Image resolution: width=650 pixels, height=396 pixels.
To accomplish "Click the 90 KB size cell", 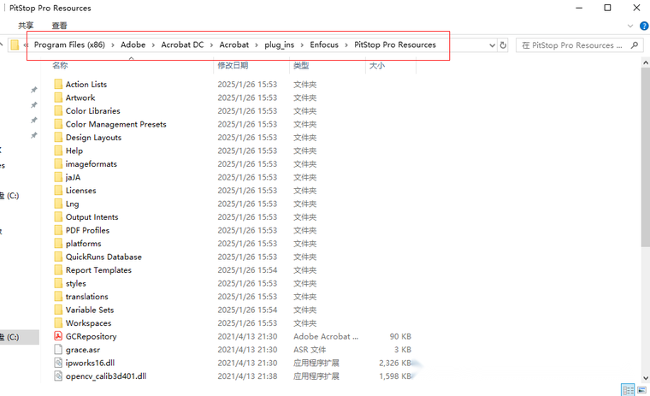I will click(x=400, y=336).
